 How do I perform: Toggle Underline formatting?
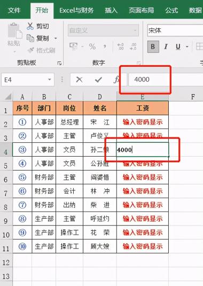point(178,47)
